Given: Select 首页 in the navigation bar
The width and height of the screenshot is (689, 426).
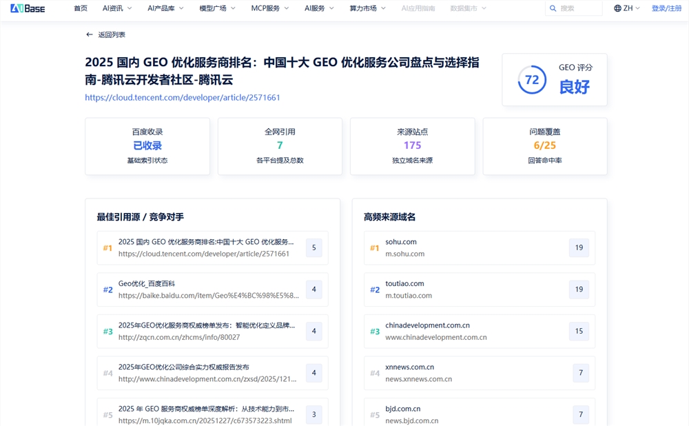Looking at the screenshot, I should pyautogui.click(x=80, y=8).
